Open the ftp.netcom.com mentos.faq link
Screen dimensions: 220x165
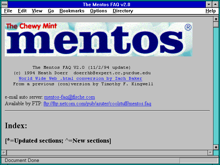(97, 104)
